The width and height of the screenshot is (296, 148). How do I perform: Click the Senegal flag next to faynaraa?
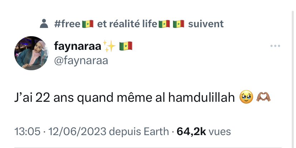(x=126, y=46)
